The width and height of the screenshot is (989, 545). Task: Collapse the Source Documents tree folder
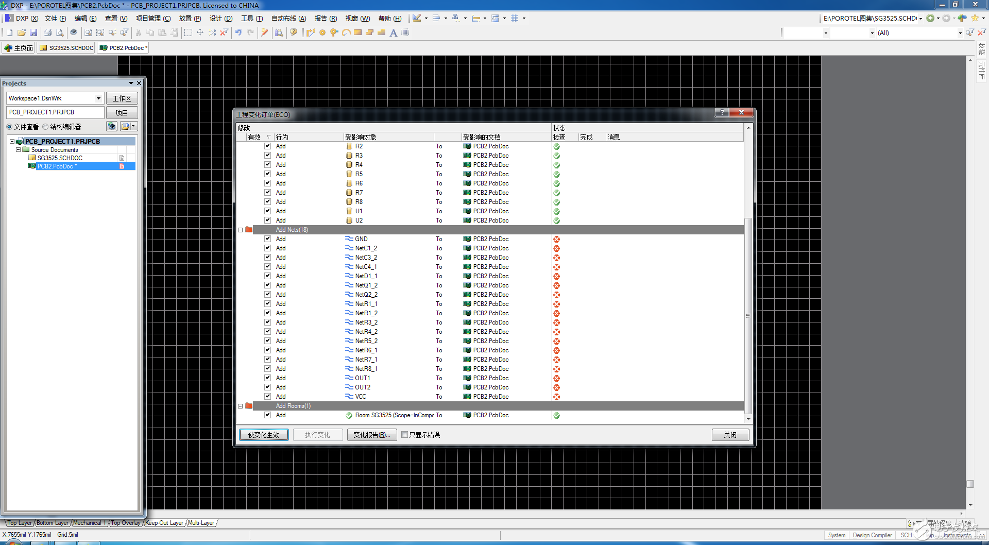[x=19, y=150]
